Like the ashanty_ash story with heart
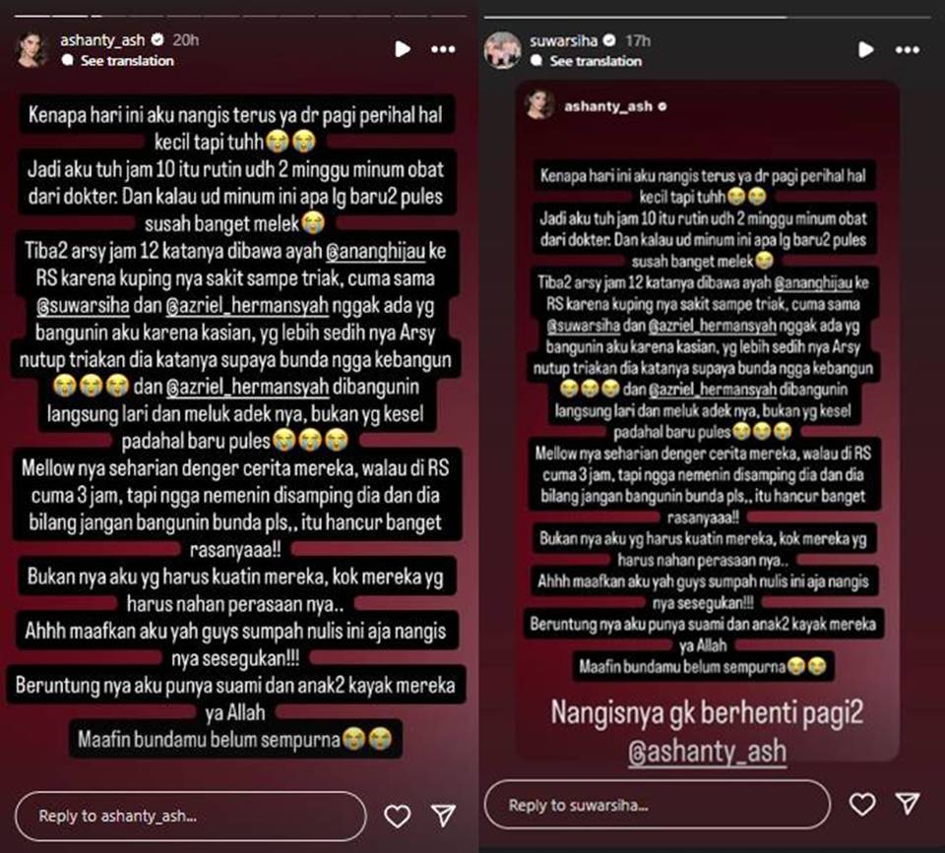 (397, 817)
